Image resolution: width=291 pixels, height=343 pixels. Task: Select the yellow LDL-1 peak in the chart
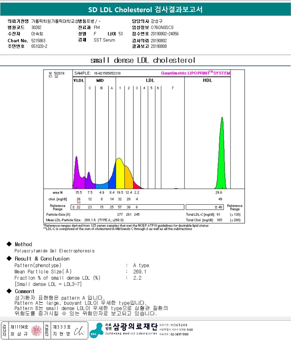[x=120, y=173]
